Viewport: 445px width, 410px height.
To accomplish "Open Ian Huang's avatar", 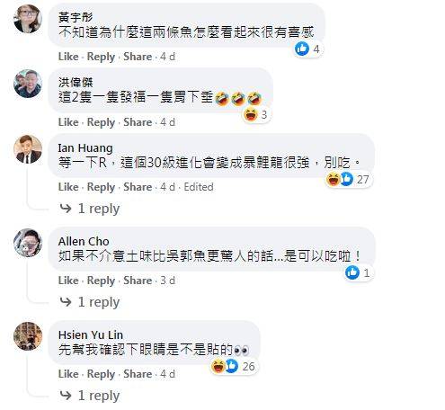I will point(28,149).
